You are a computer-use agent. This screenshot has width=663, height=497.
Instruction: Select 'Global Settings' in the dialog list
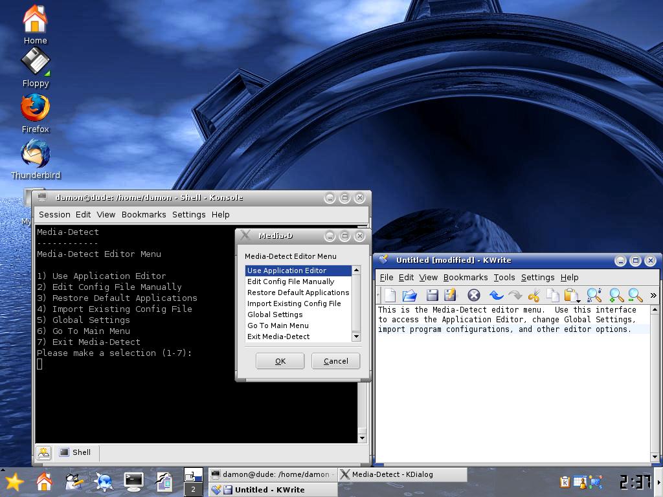pos(298,315)
